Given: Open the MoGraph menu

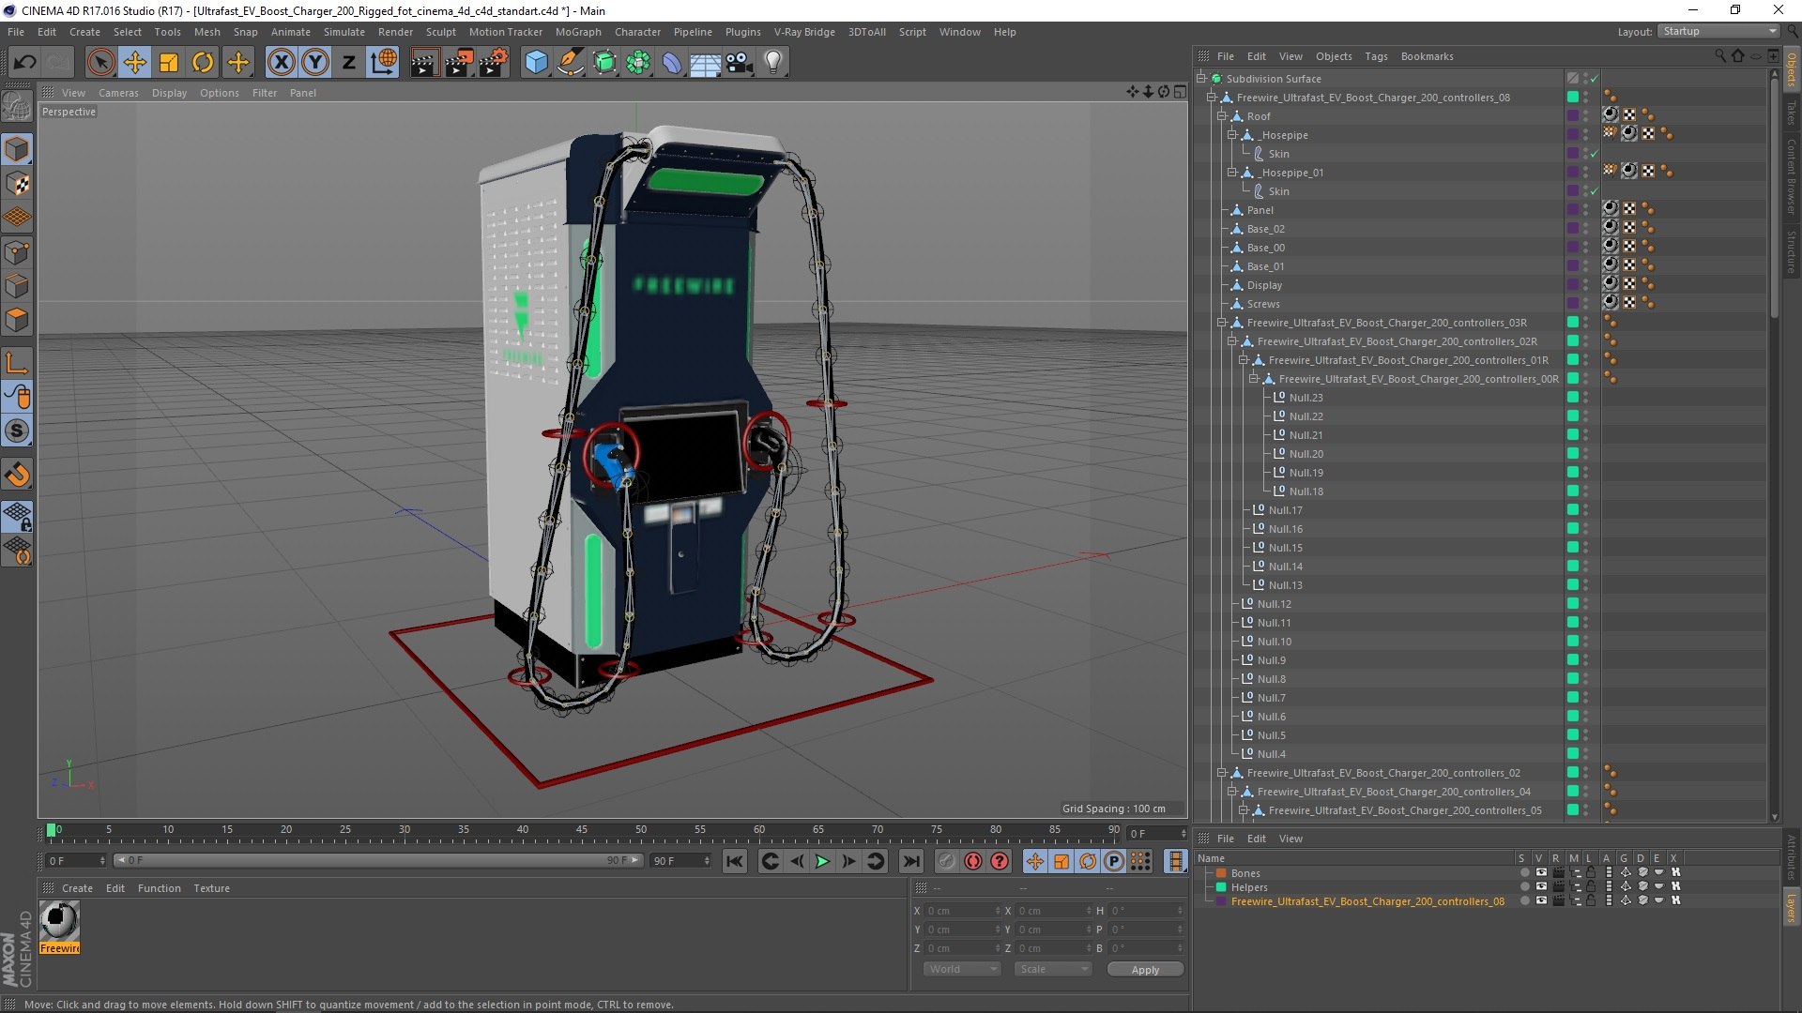Looking at the screenshot, I should [x=577, y=32].
